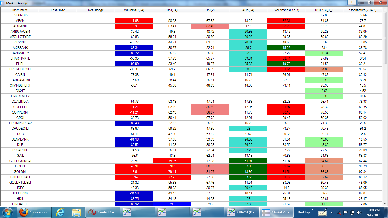Open Windows Explorer folder icon in taskbar
The width and height of the screenshot is (388, 218).
pos(77,212)
